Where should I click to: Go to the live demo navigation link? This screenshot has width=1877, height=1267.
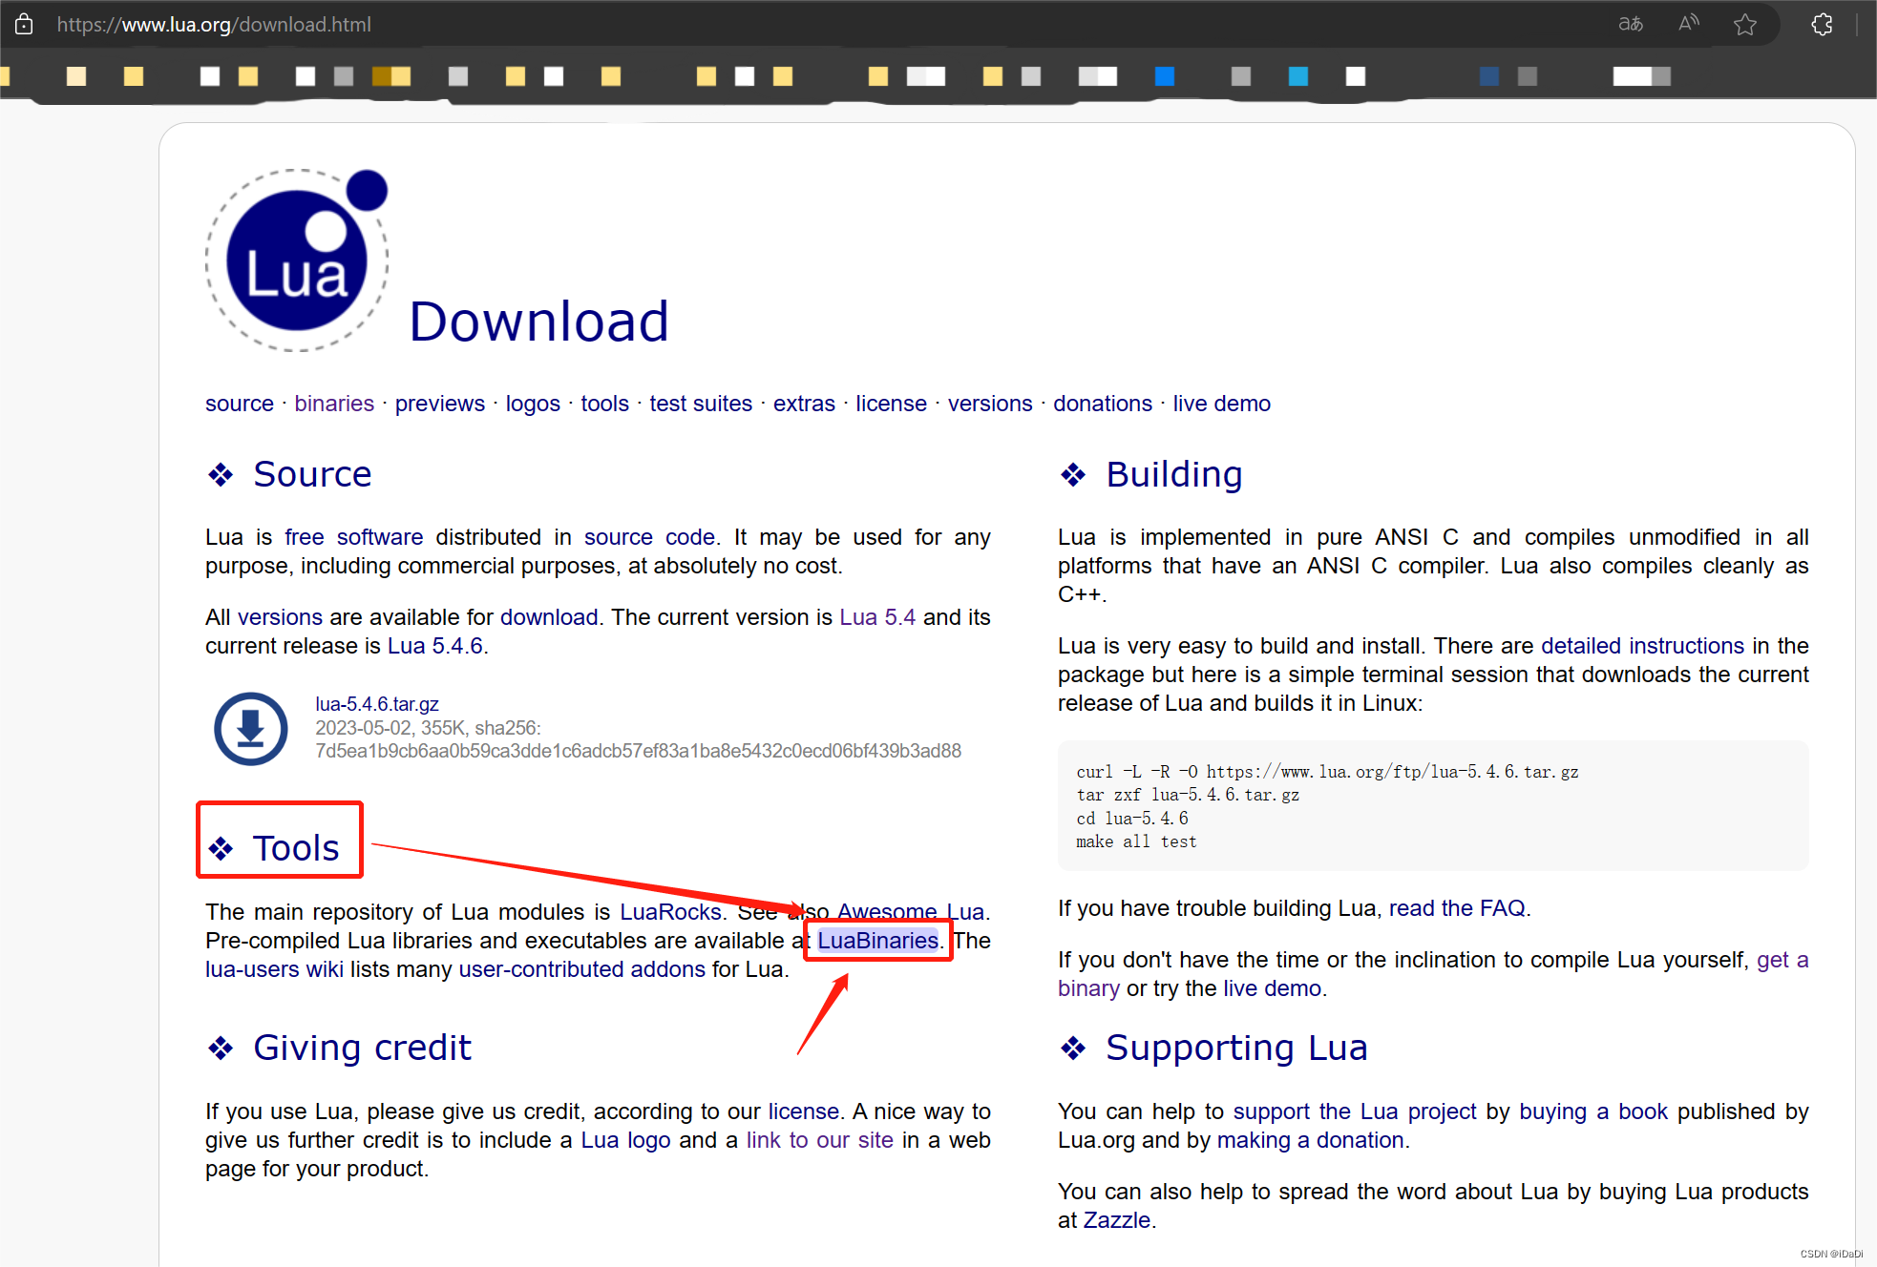click(x=1220, y=404)
